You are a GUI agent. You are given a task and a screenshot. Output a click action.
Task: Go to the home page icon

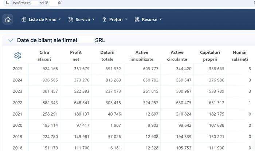[8, 19]
